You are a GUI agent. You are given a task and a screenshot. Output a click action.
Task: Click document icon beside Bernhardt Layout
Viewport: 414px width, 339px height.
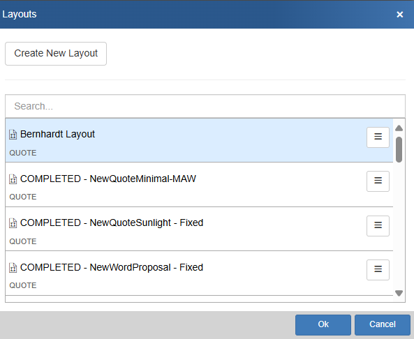pyautogui.click(x=13, y=135)
